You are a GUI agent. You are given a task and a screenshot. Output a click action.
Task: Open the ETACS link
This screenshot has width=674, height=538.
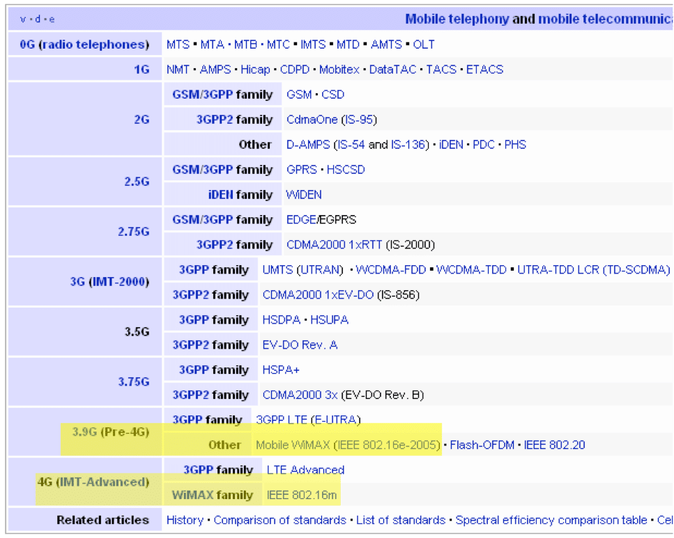(484, 69)
